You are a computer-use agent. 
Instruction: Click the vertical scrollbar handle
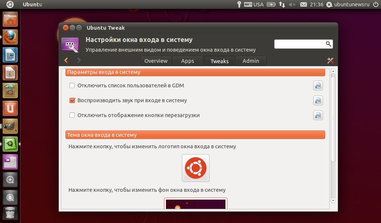[x=333, y=119]
